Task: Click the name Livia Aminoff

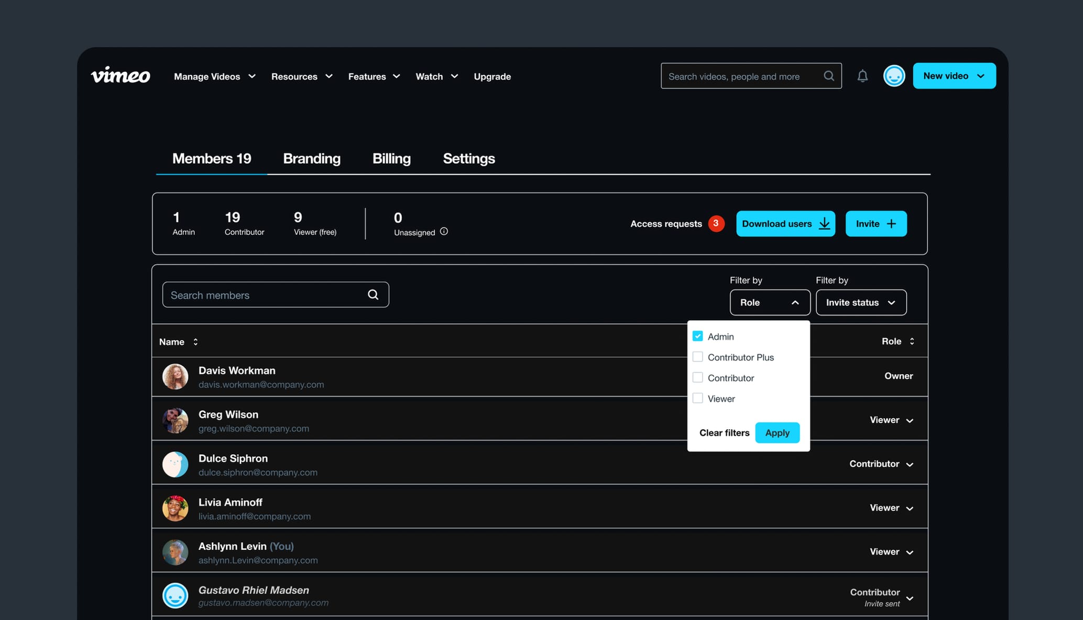Action: pos(230,502)
